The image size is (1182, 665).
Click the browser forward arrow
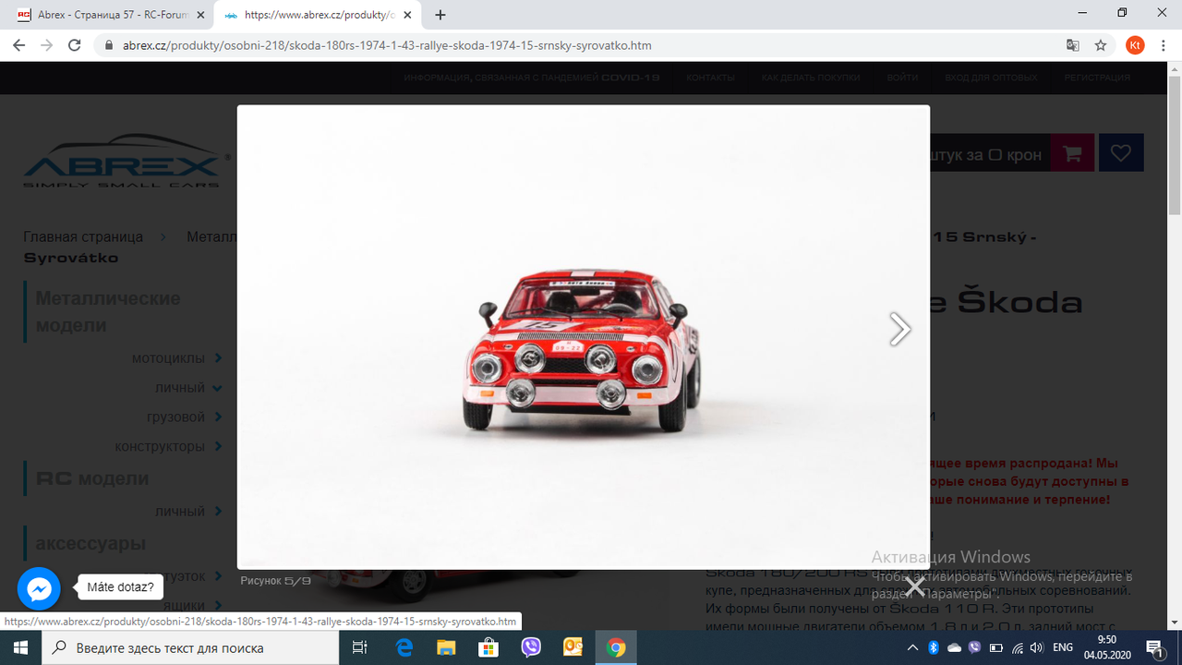pyautogui.click(x=46, y=44)
